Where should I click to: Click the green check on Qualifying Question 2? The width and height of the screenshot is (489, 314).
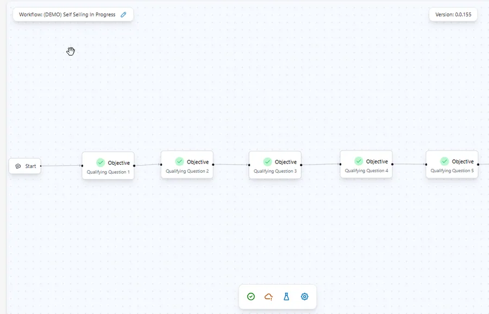(x=179, y=161)
